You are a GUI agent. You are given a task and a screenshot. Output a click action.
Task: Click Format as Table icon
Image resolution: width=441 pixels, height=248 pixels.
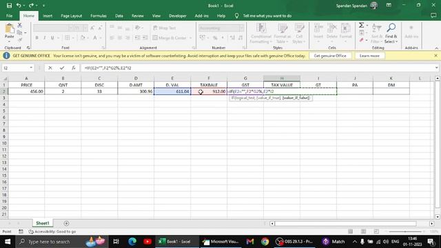283,28
